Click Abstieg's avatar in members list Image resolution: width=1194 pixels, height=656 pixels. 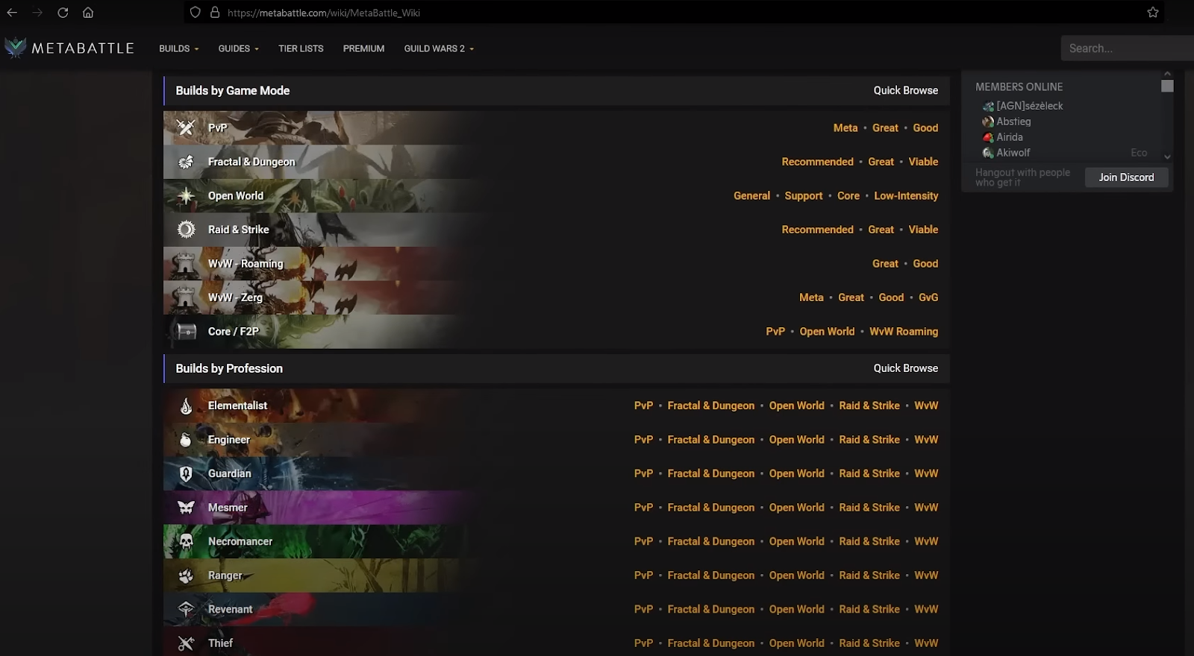pyautogui.click(x=988, y=122)
